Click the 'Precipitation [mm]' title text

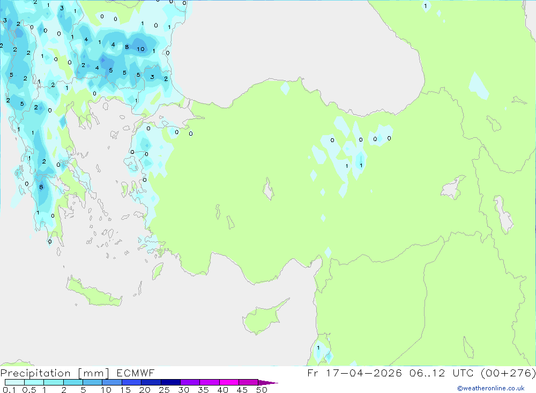55,373
